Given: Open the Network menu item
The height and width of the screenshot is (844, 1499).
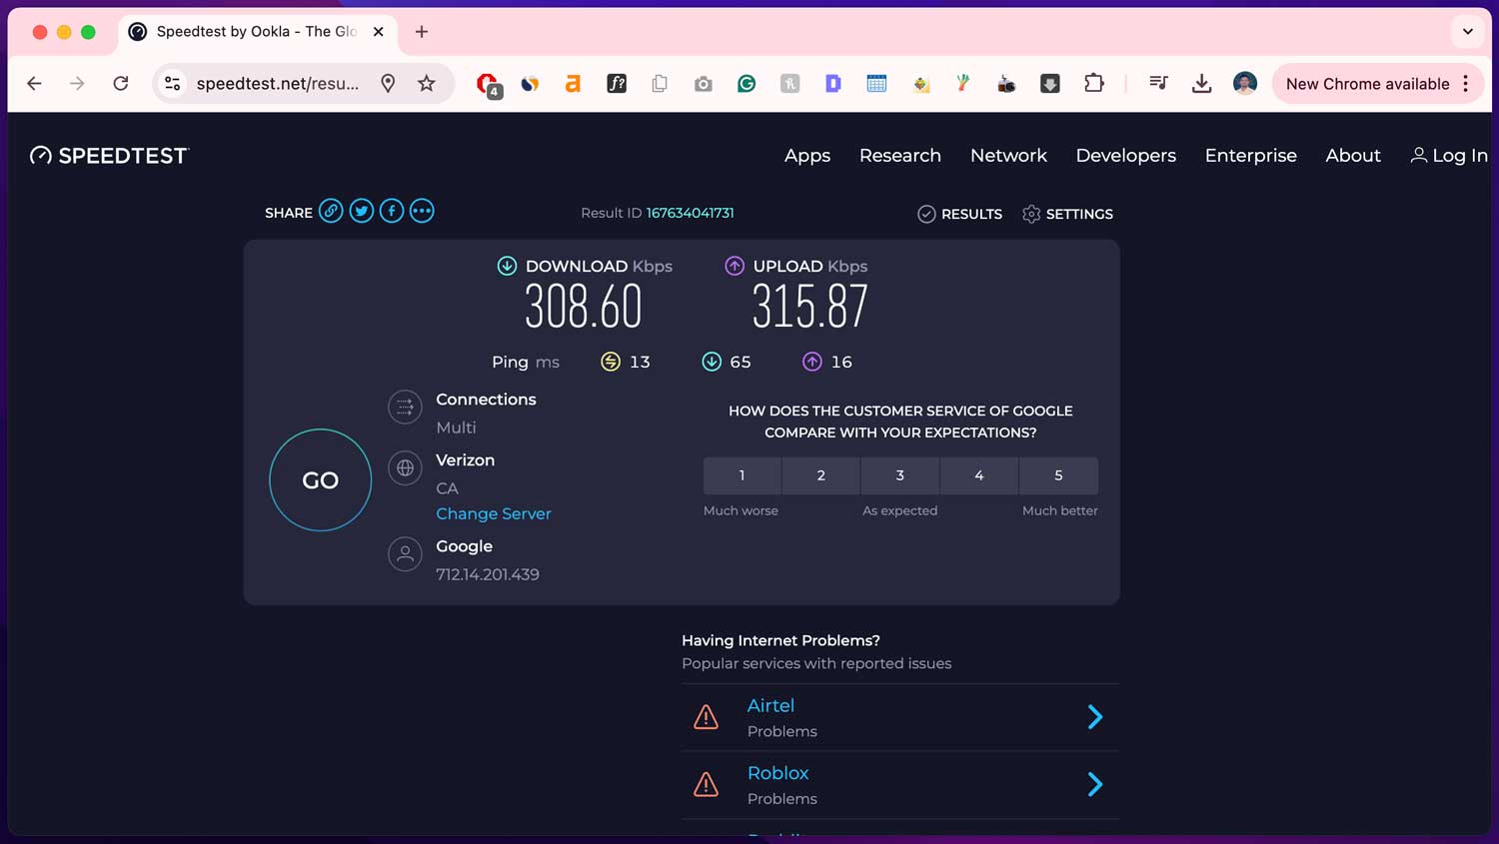Looking at the screenshot, I should tap(1008, 155).
